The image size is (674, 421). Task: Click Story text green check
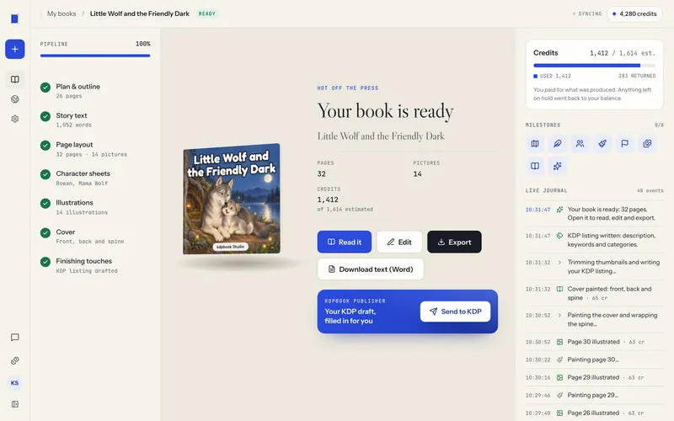(45, 116)
